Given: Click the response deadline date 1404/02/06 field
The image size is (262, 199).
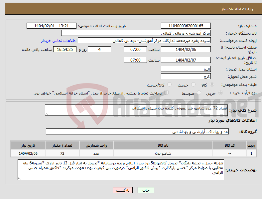Looking at the screenshot, I should [x=186, y=49].
